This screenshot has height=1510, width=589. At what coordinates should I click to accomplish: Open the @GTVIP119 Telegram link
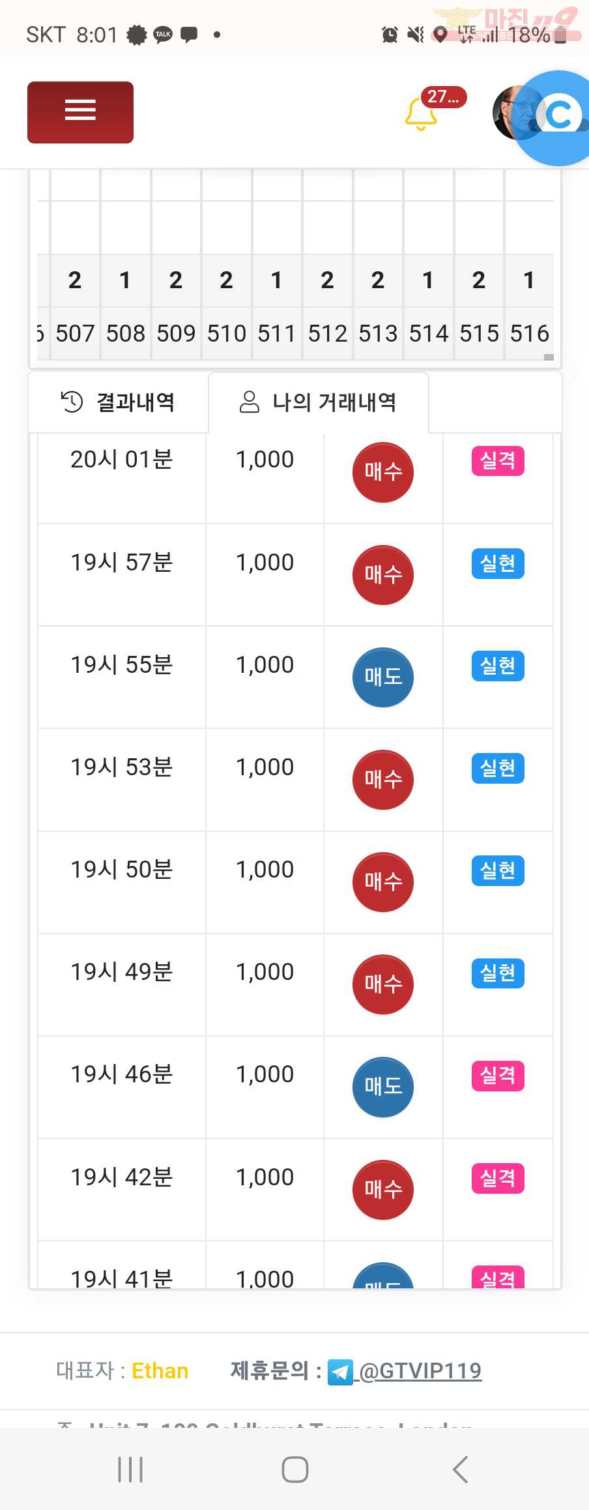(x=420, y=1370)
